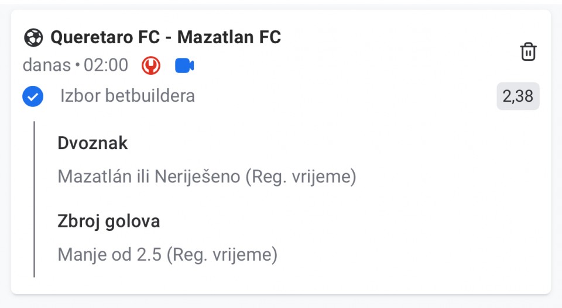Select the "Manje od 2.5" selection text
This screenshot has height=308, width=562.
click(x=109, y=255)
